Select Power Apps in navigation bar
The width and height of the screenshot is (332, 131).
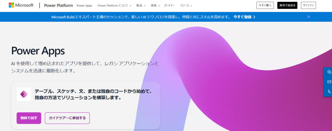(84, 5)
